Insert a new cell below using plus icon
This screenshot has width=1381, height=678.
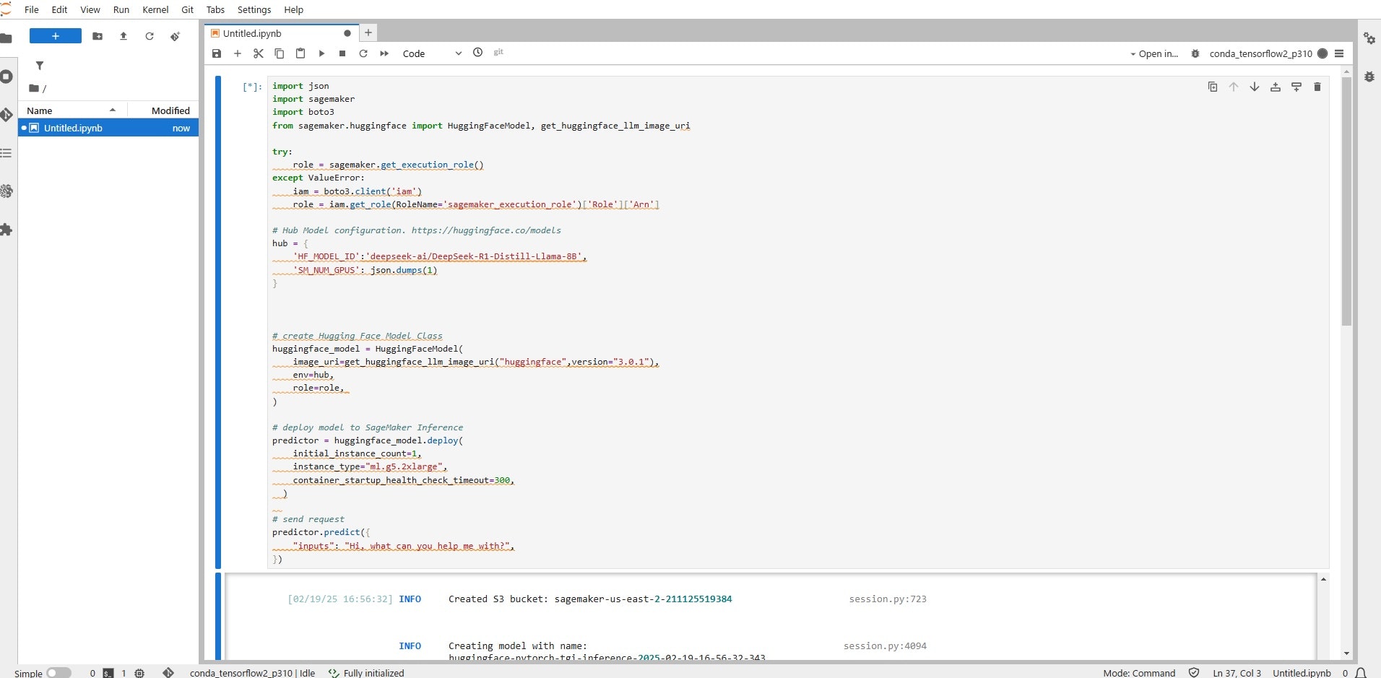(x=238, y=53)
